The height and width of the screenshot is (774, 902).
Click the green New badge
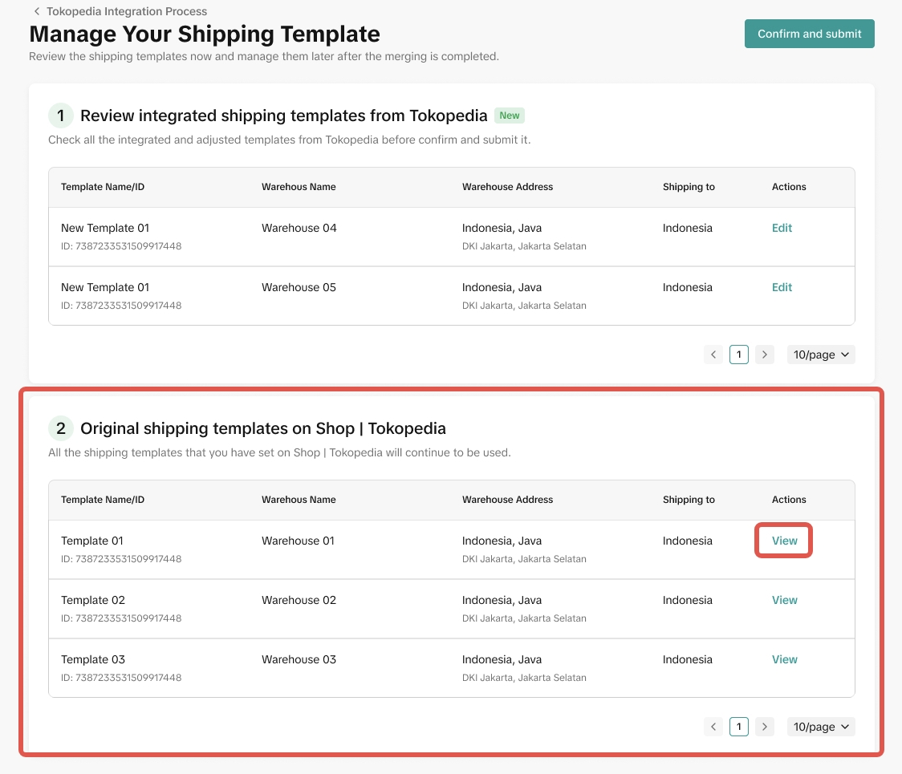(x=510, y=115)
